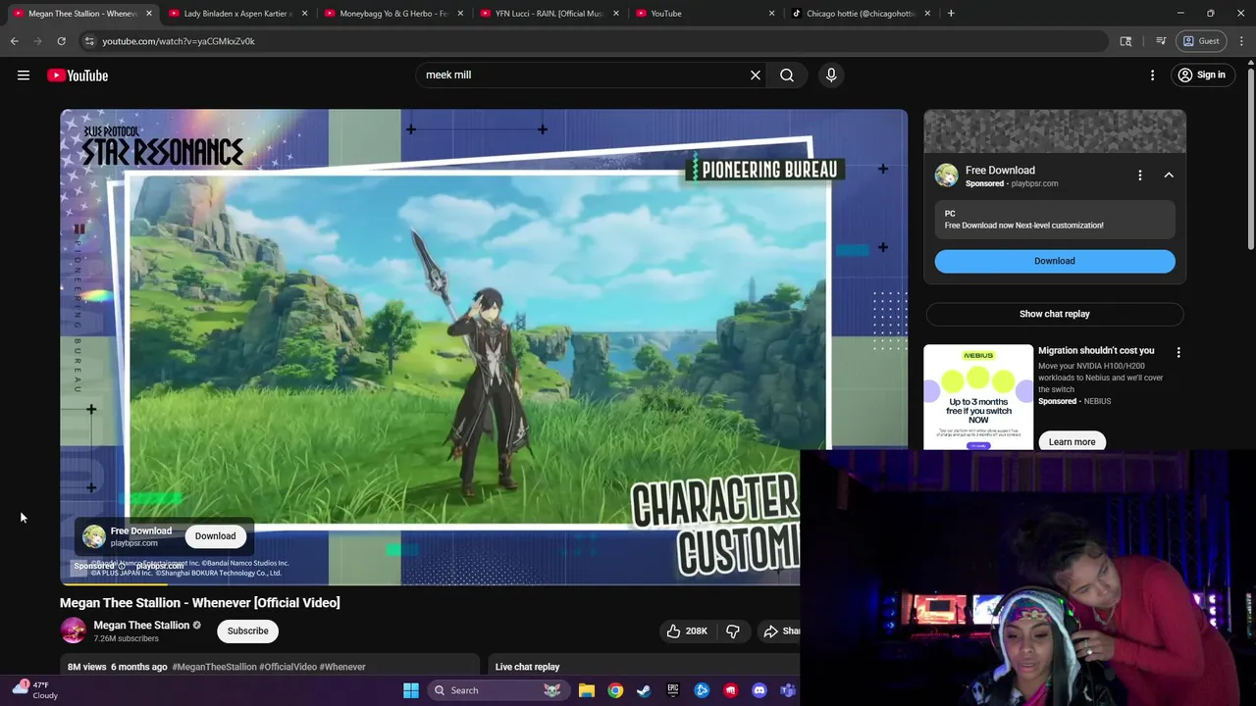Image resolution: width=1256 pixels, height=706 pixels.
Task: Open YouTube settings three-dot menu beside Sign in
Action: click(1153, 76)
